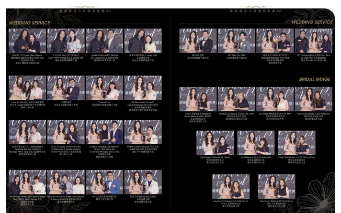
Task: Select the MC Lu award photo
Action: [104, 182]
